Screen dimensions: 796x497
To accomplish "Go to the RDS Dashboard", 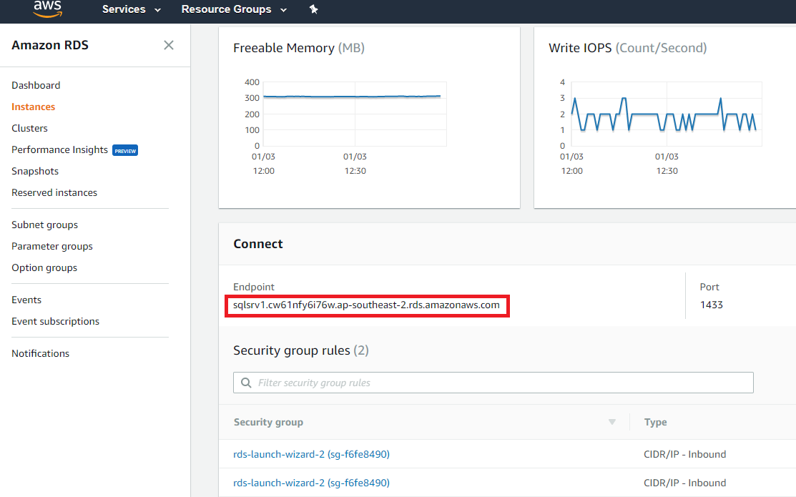I will [36, 85].
